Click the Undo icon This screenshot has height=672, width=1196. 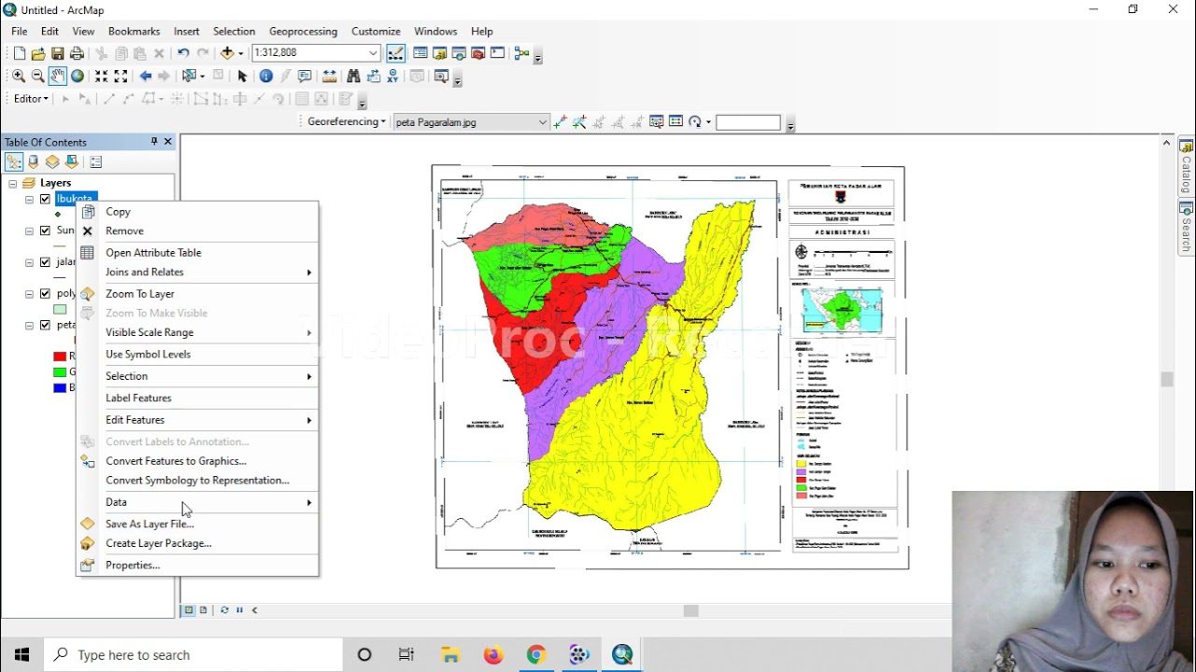[x=183, y=53]
